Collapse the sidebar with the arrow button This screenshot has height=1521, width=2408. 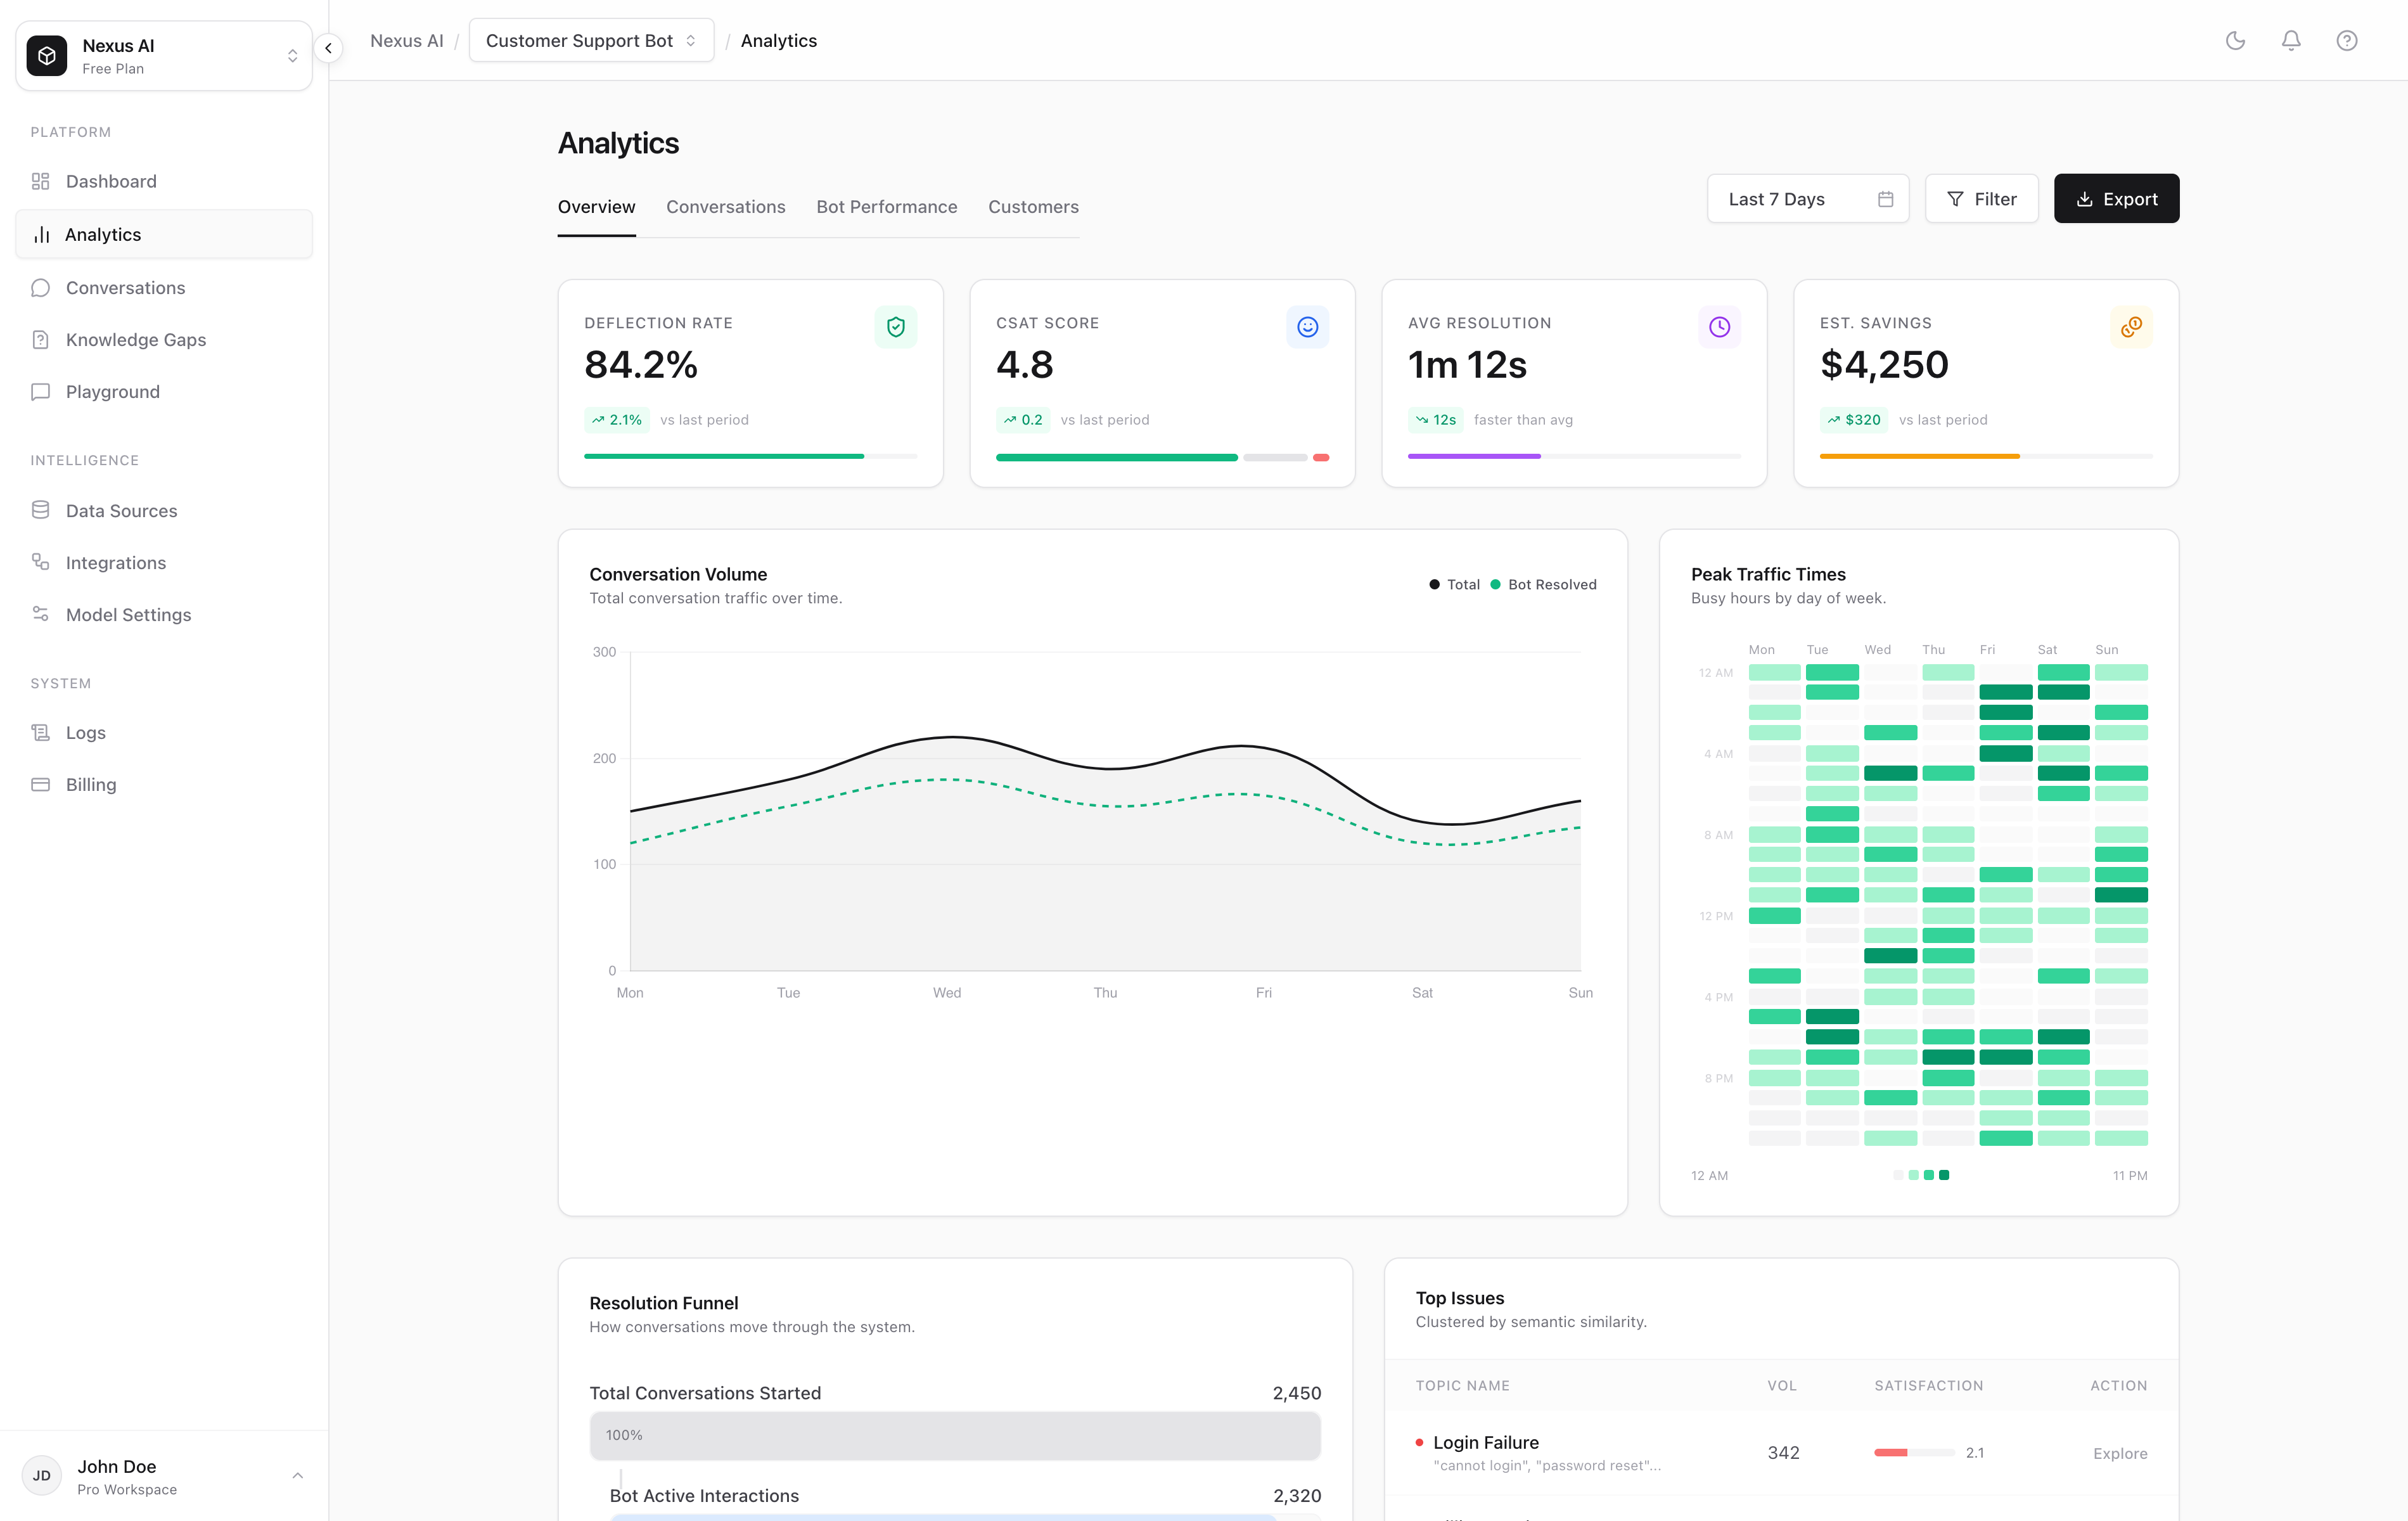coord(328,47)
